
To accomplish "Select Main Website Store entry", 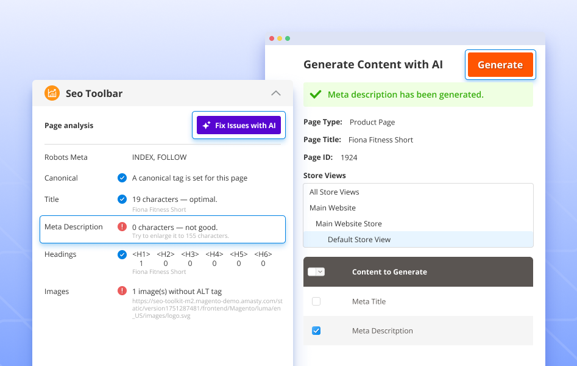I will pyautogui.click(x=349, y=223).
